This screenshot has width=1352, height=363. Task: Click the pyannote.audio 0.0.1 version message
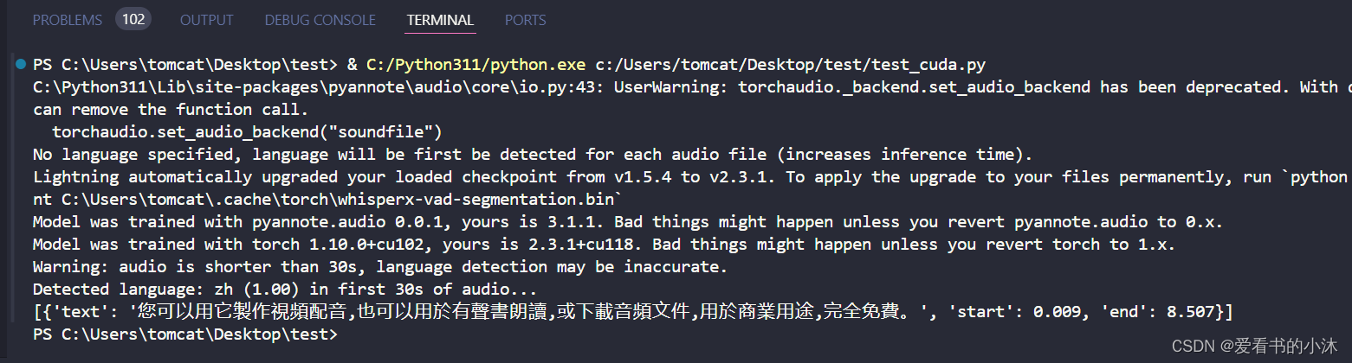(x=627, y=222)
